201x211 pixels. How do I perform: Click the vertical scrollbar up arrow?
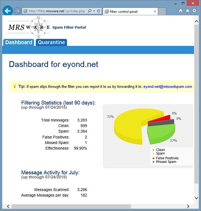[196, 21]
